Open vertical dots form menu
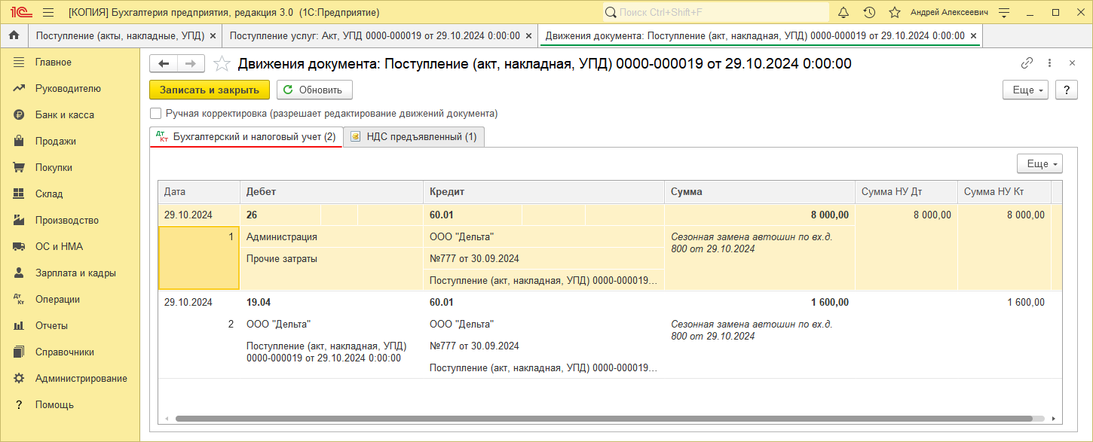Viewport: 1093px width, 442px height. [1049, 63]
